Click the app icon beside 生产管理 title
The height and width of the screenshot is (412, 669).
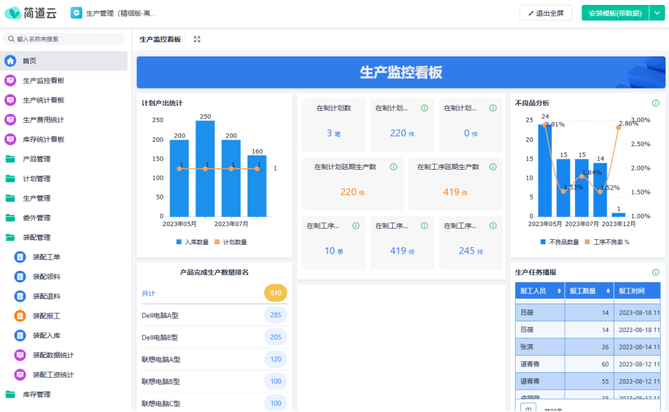pos(76,13)
